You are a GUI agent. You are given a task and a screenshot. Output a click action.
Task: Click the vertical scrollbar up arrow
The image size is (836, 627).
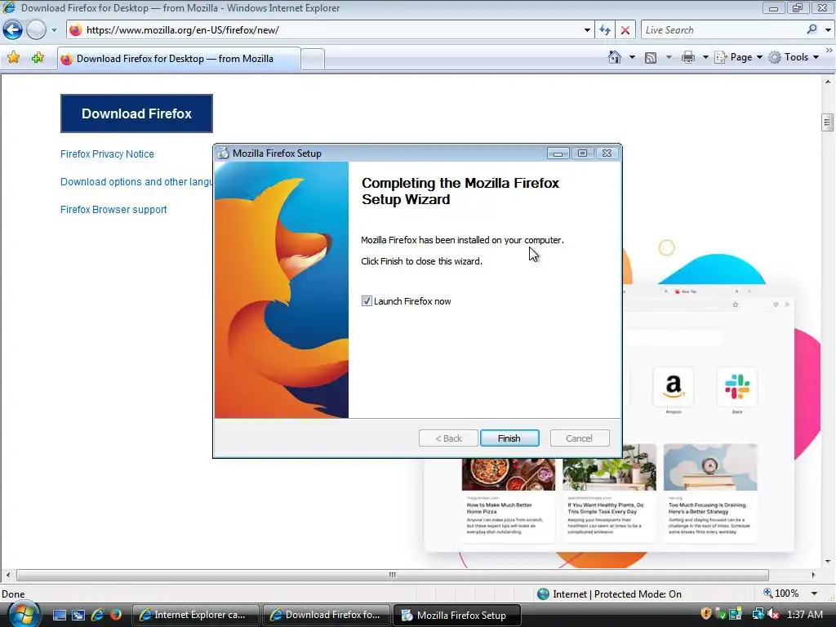click(x=828, y=82)
